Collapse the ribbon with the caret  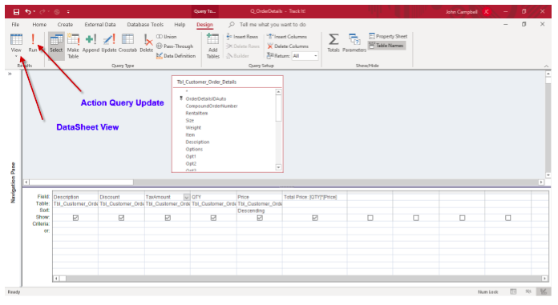546,66
